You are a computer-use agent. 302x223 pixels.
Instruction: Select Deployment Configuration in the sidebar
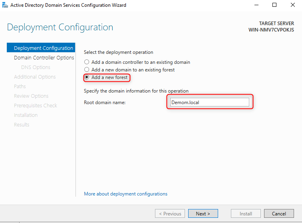pos(41,48)
